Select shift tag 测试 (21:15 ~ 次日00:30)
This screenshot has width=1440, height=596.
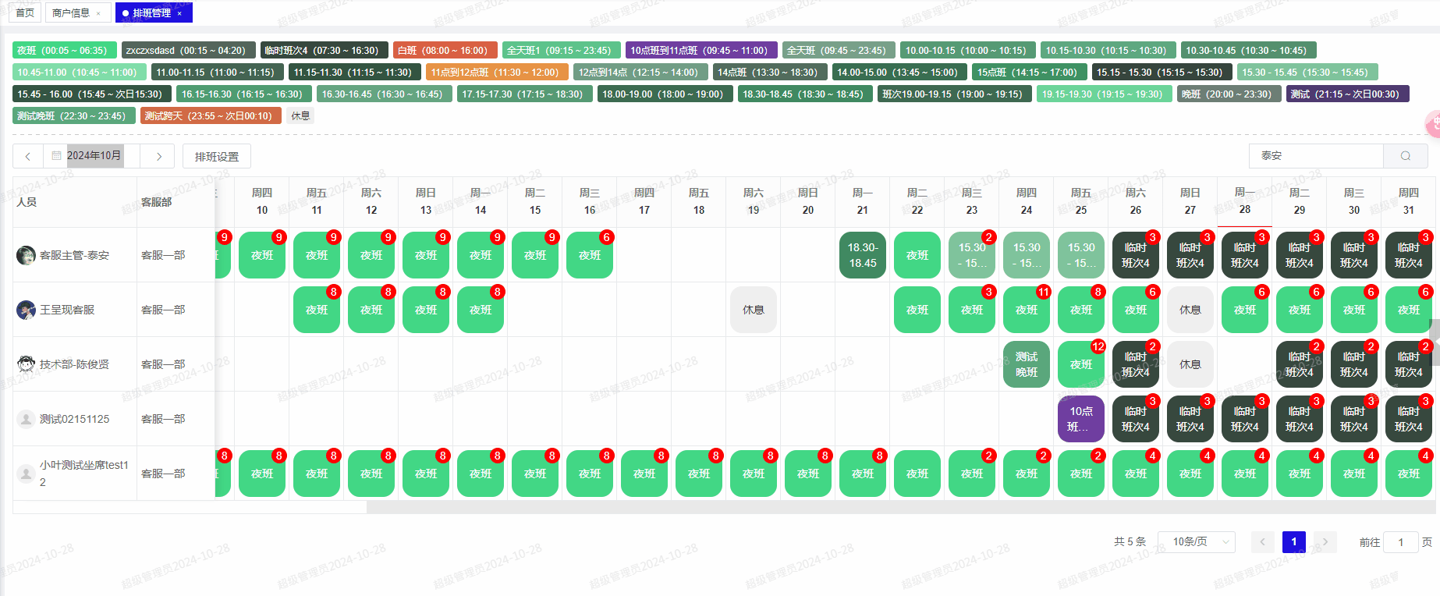1347,94
